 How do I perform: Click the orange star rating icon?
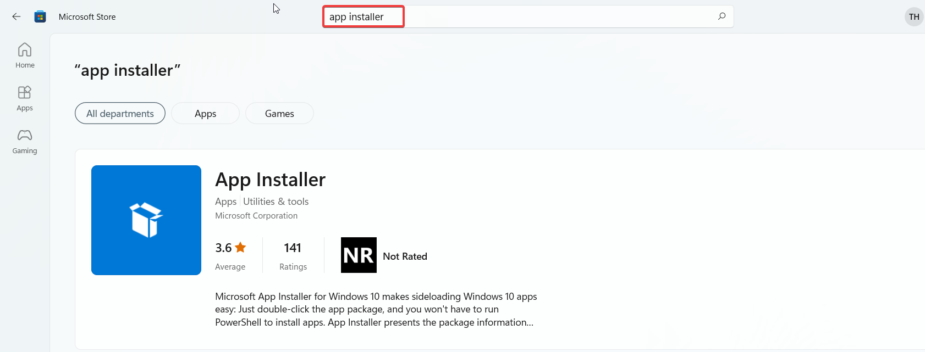240,248
